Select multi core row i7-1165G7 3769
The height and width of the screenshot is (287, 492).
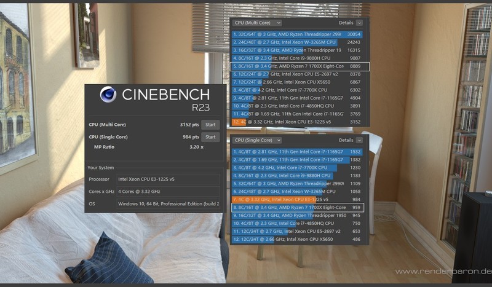tap(297, 114)
